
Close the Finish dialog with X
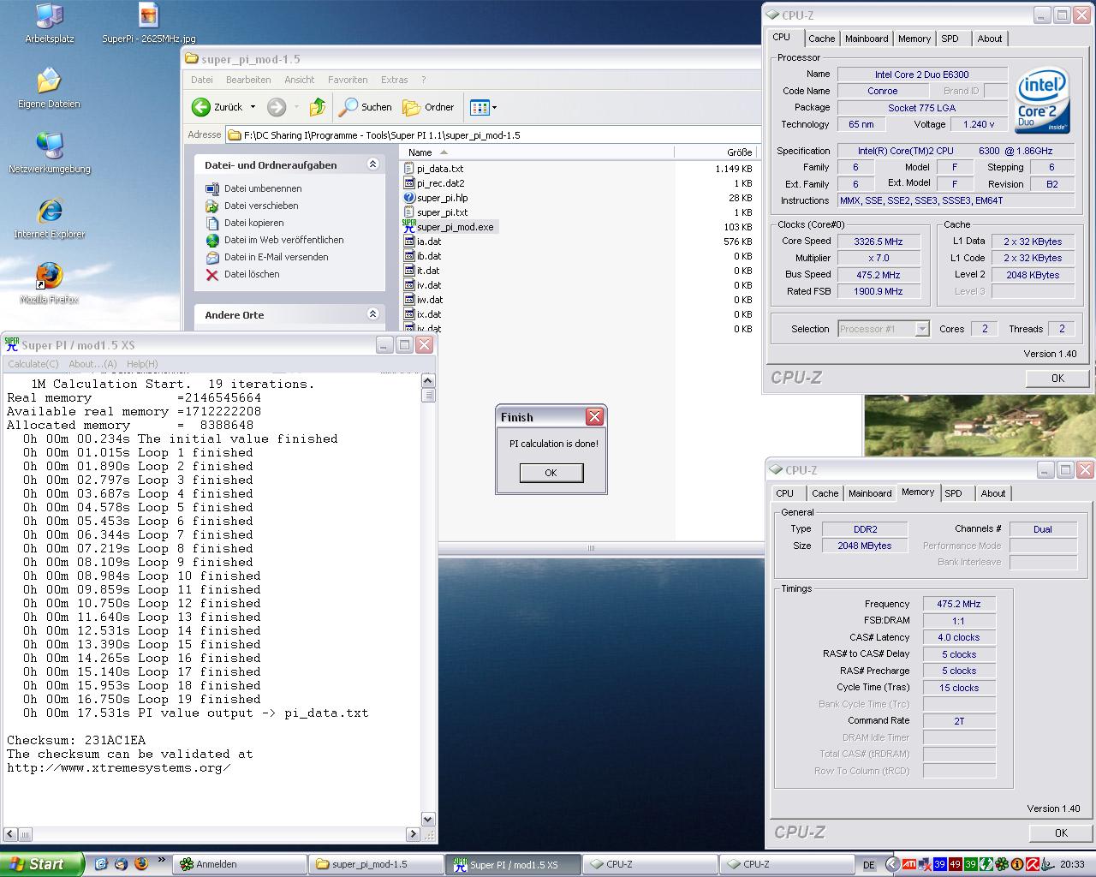[x=594, y=417]
